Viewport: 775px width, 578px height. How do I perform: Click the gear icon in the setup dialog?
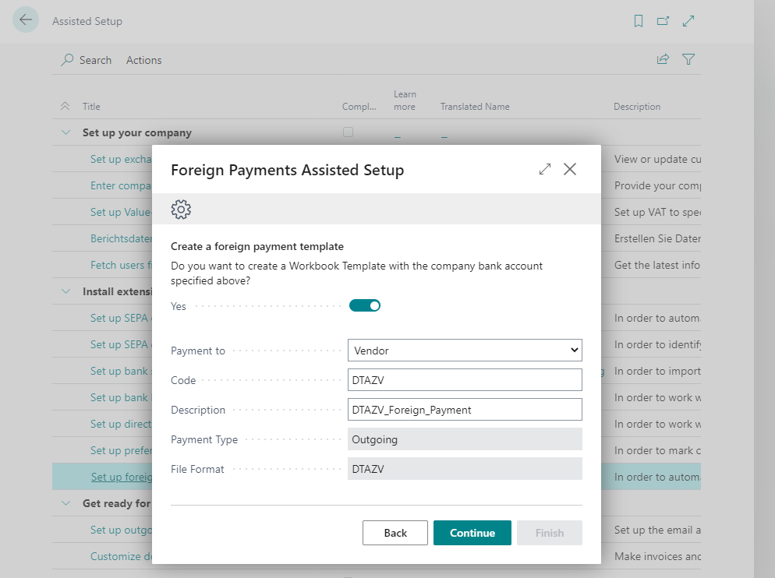click(181, 209)
